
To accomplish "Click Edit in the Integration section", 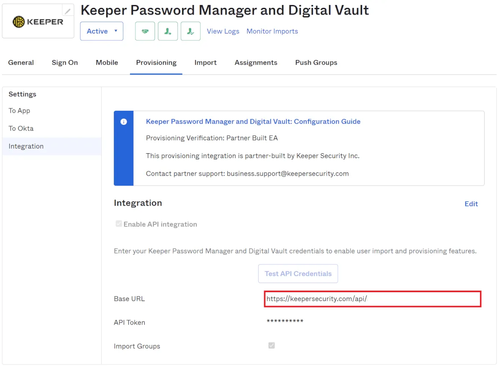I will coord(471,204).
